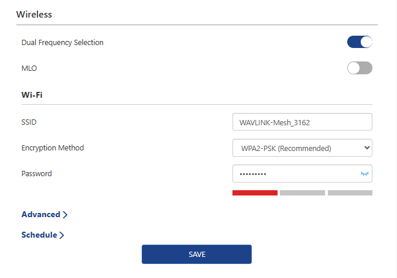Click the Wireless section heading
The width and height of the screenshot is (397, 278).
[x=34, y=15]
